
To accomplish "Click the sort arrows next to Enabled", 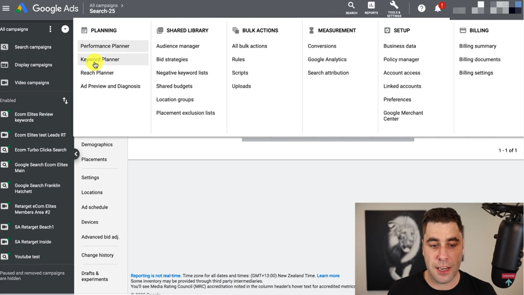I will 65,101.
